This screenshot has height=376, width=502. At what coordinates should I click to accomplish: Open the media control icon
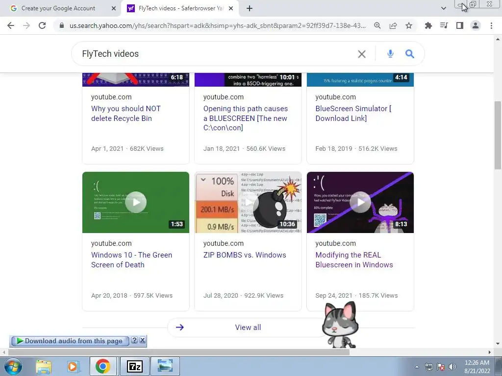click(x=444, y=25)
